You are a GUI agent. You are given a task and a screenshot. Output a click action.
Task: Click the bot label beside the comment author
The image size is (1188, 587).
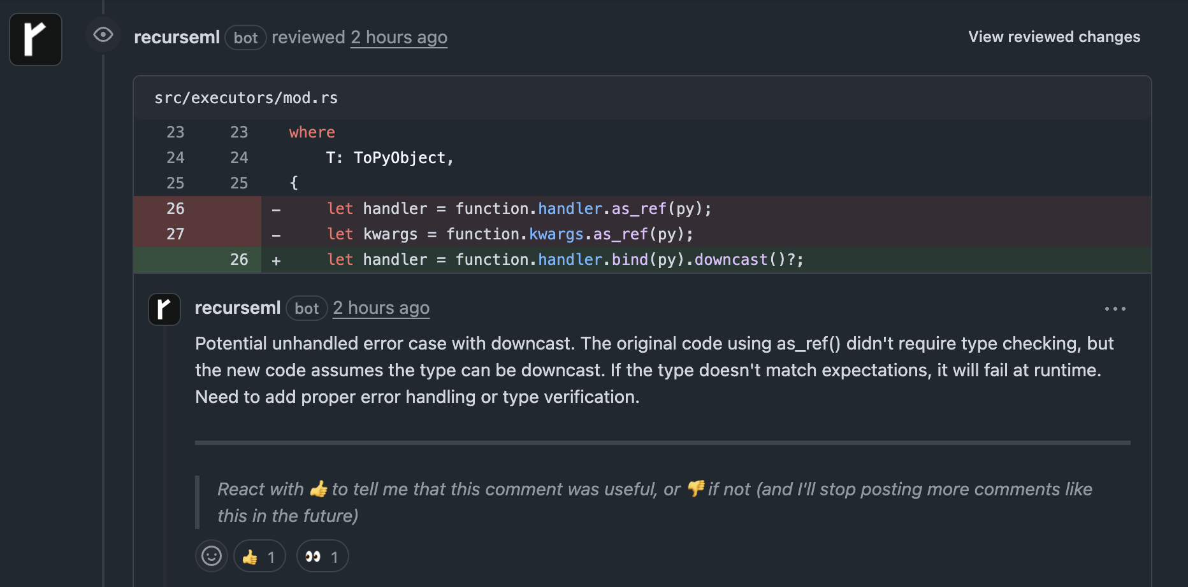(x=307, y=308)
